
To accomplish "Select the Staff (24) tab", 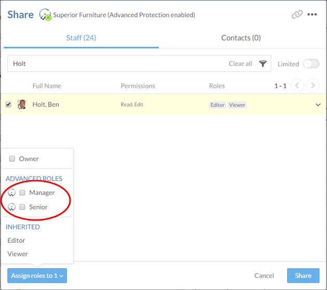I will tap(81, 38).
